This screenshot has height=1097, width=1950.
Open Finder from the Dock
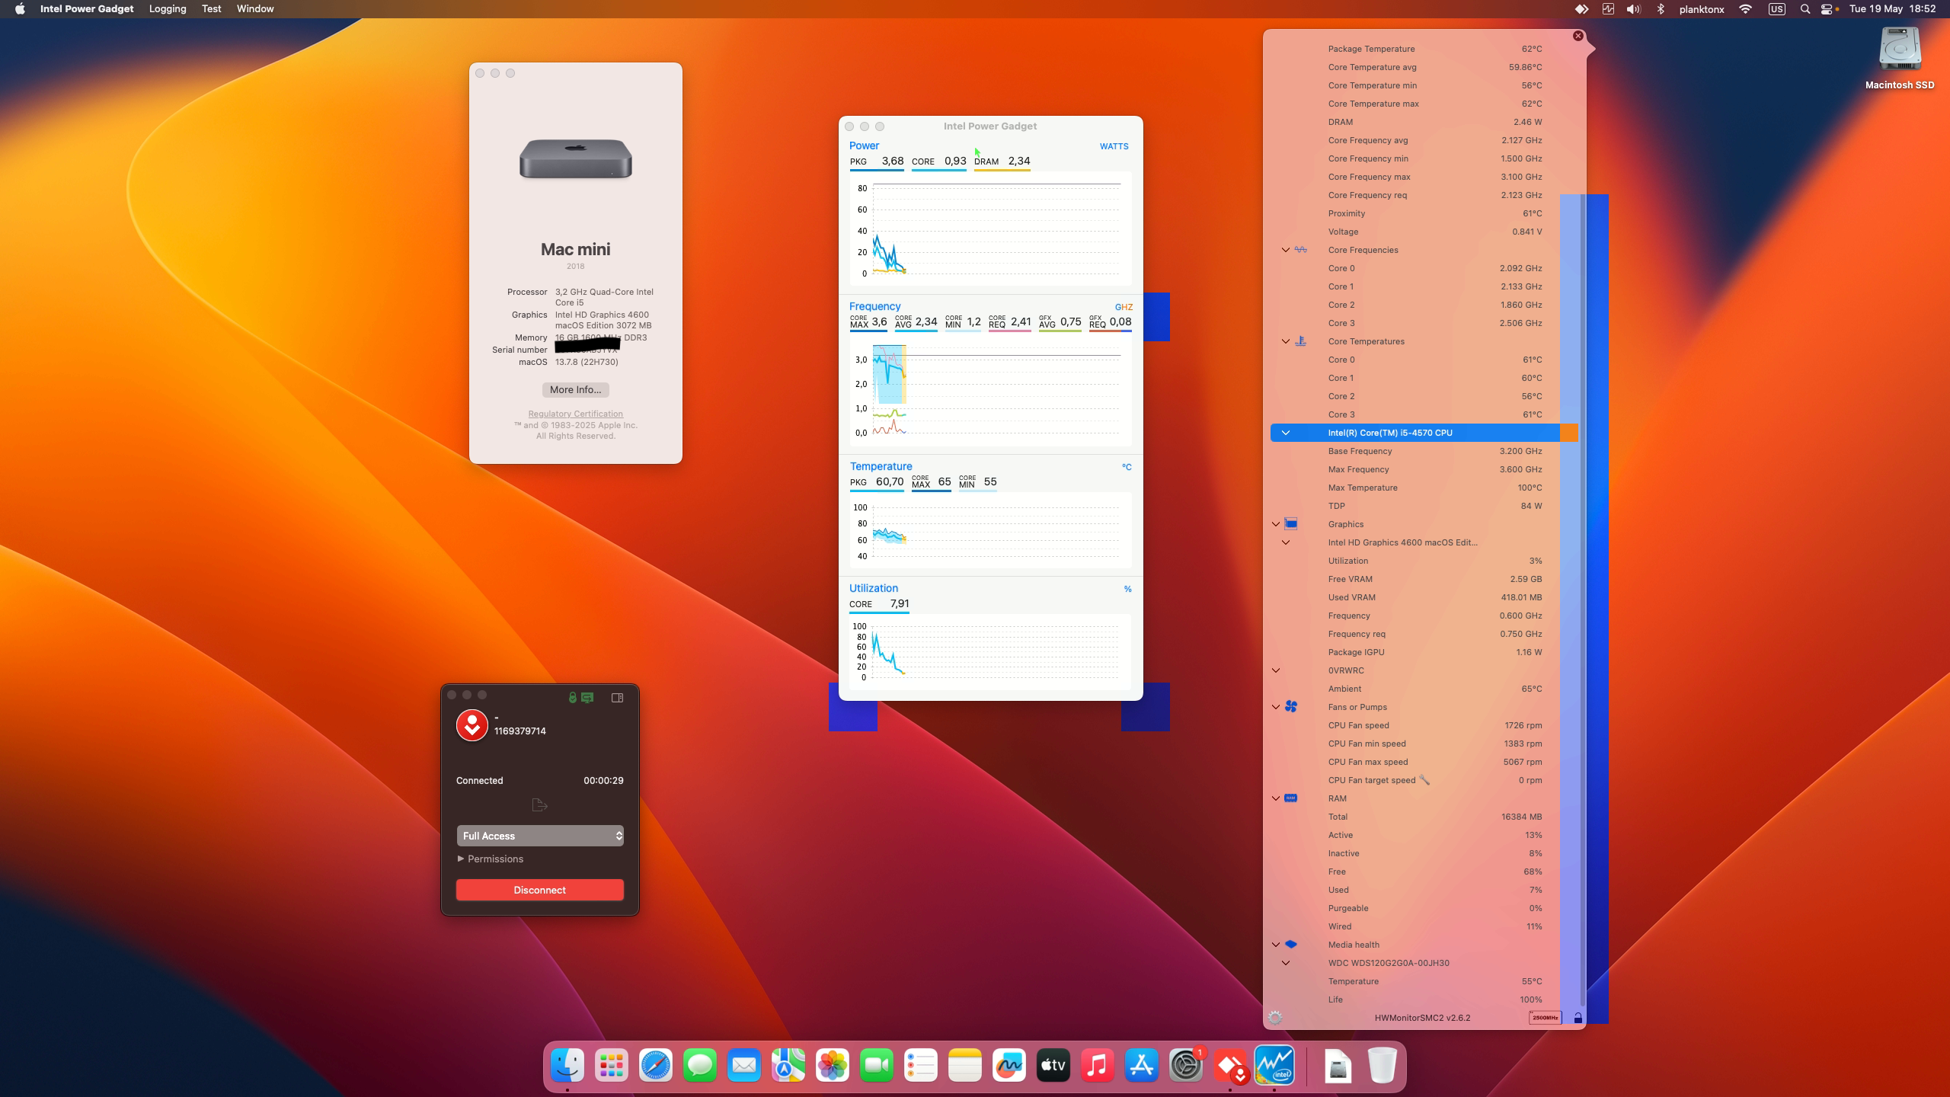click(567, 1066)
